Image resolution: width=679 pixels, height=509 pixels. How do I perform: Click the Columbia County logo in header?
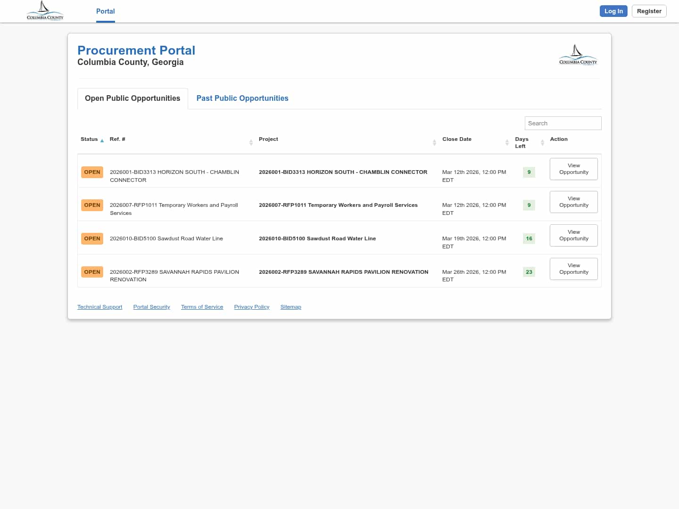point(45,11)
